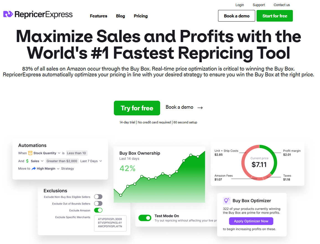Click the Exclude Specific Merchants text box
This screenshot has height=244, width=320.
(110, 223)
